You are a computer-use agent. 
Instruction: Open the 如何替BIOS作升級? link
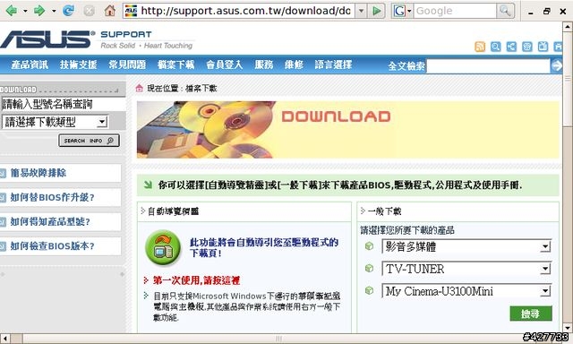click(52, 197)
